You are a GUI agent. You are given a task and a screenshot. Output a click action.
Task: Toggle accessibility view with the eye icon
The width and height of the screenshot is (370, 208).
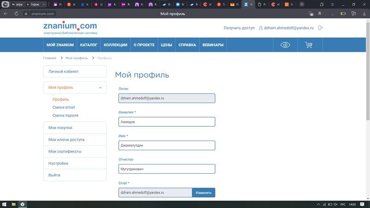click(x=285, y=45)
